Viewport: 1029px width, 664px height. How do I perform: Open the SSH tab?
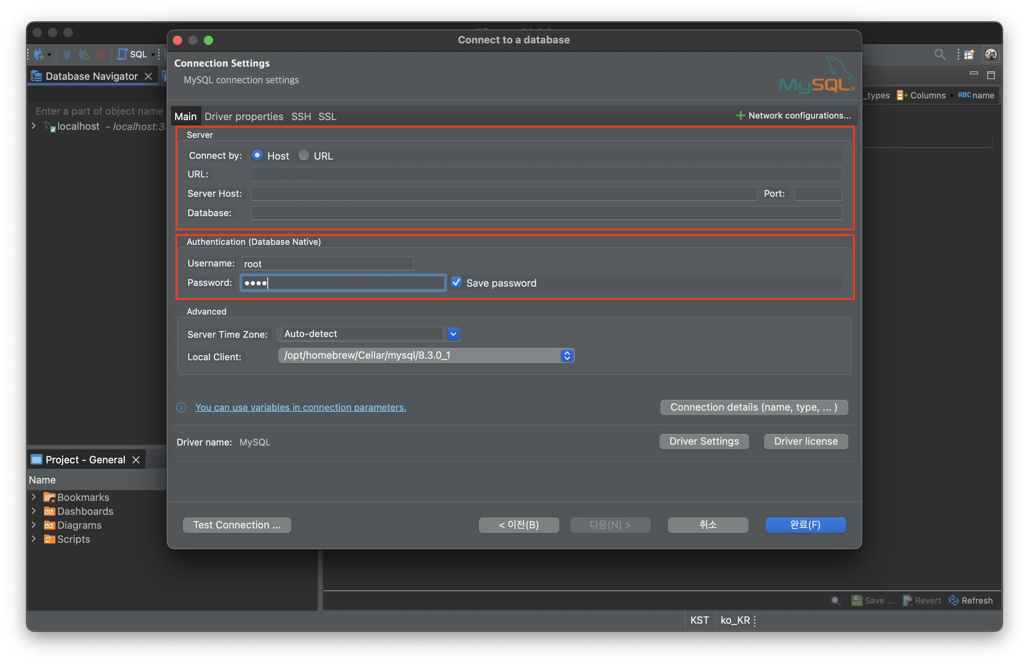(301, 117)
